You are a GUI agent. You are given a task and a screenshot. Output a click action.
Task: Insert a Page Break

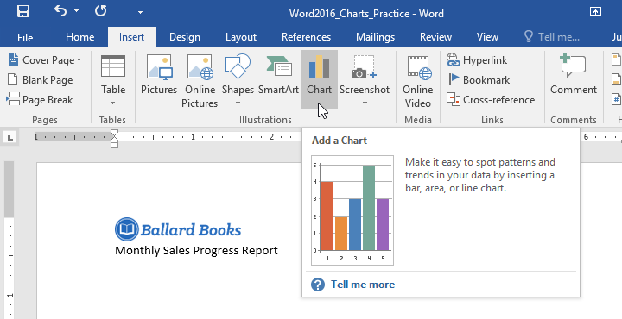point(40,100)
